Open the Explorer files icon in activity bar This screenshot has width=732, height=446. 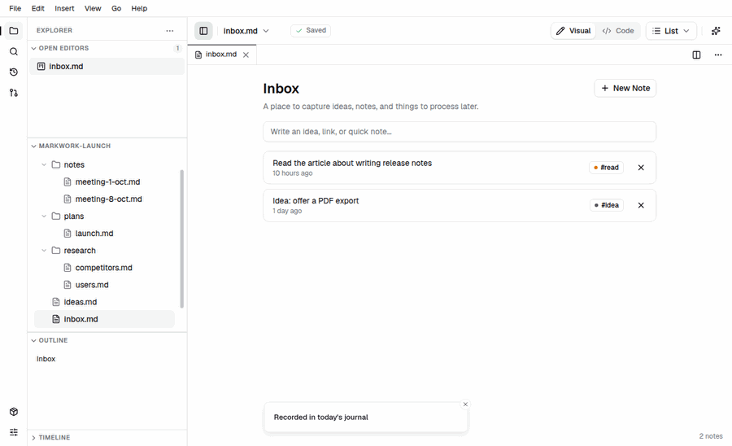tap(14, 31)
